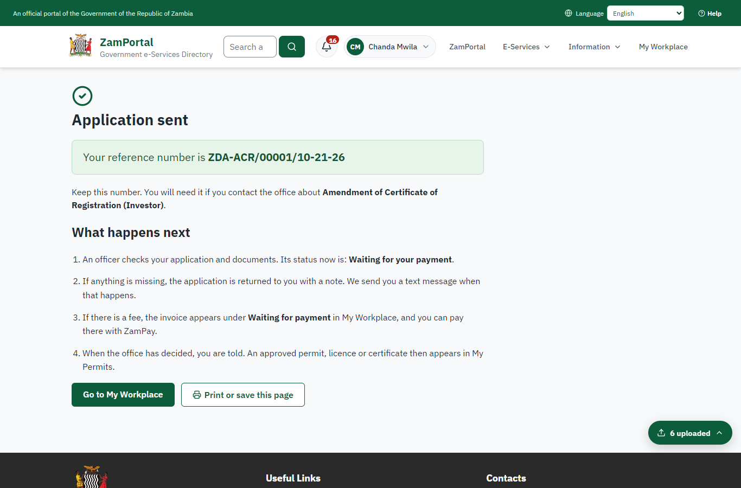Click the magnifier search button

pyautogui.click(x=292, y=47)
